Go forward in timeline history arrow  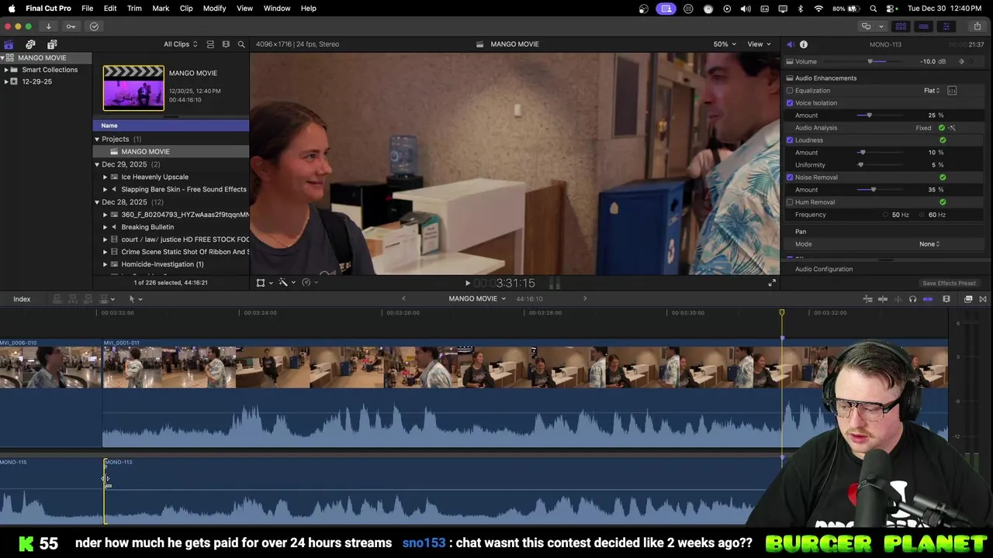585,298
